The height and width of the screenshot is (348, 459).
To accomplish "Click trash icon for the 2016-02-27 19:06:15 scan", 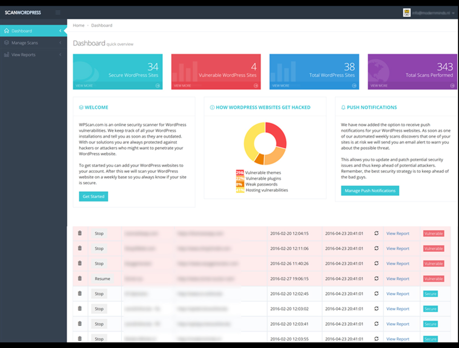I will (80, 278).
